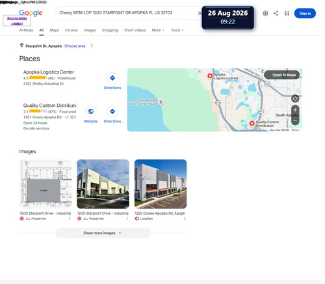Switch to AI Mode tab
The image size is (325, 284).
(26, 30)
